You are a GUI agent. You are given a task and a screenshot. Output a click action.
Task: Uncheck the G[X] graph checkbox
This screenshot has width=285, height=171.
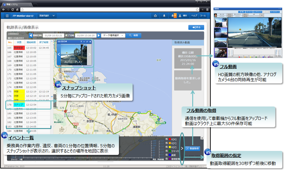point(166,139)
